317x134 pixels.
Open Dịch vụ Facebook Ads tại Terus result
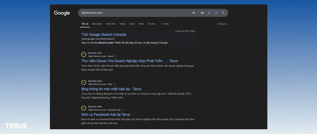click(x=106, y=114)
